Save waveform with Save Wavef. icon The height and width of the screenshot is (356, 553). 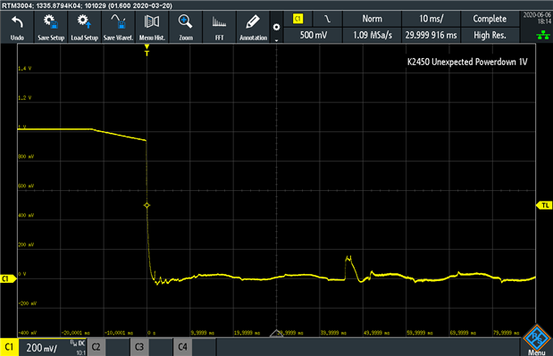pos(118,27)
